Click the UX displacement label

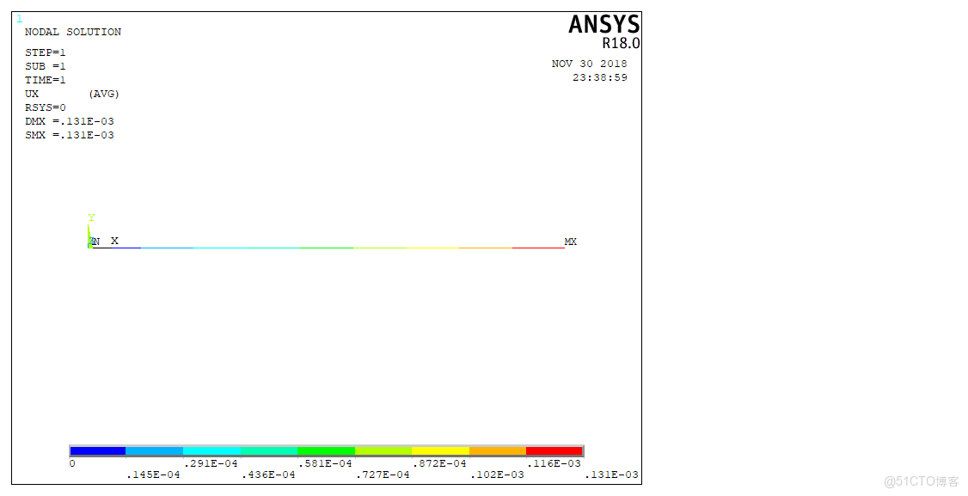coord(32,94)
